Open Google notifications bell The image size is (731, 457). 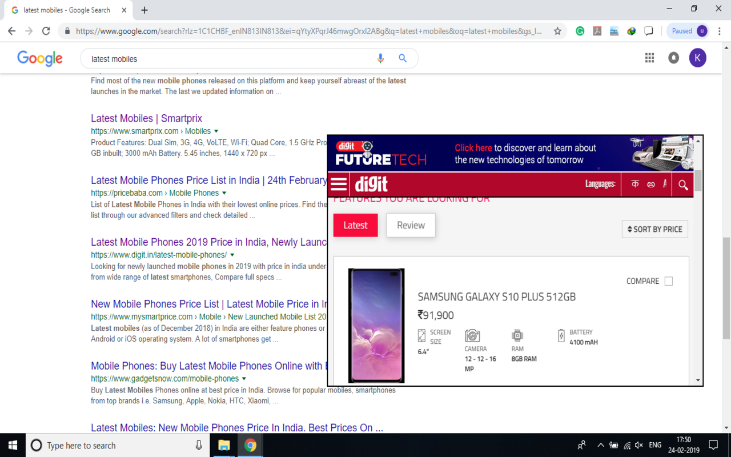[x=674, y=58]
